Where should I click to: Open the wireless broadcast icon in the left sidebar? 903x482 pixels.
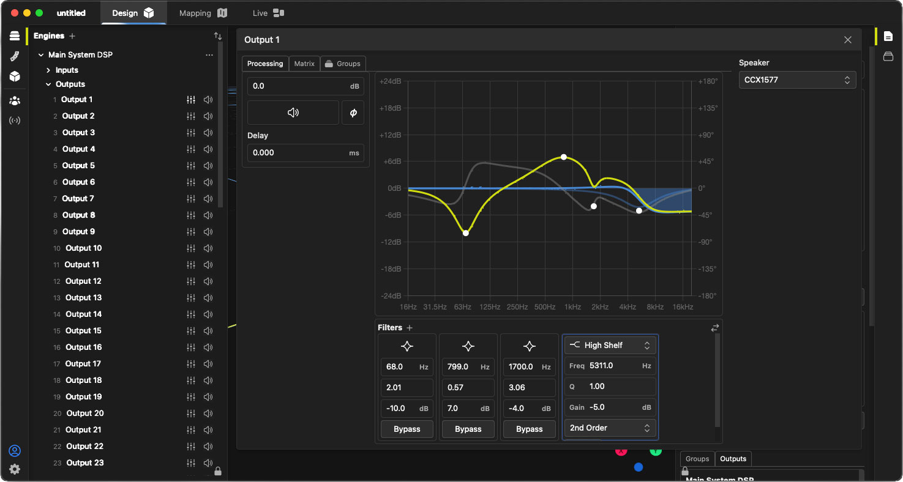(x=15, y=120)
